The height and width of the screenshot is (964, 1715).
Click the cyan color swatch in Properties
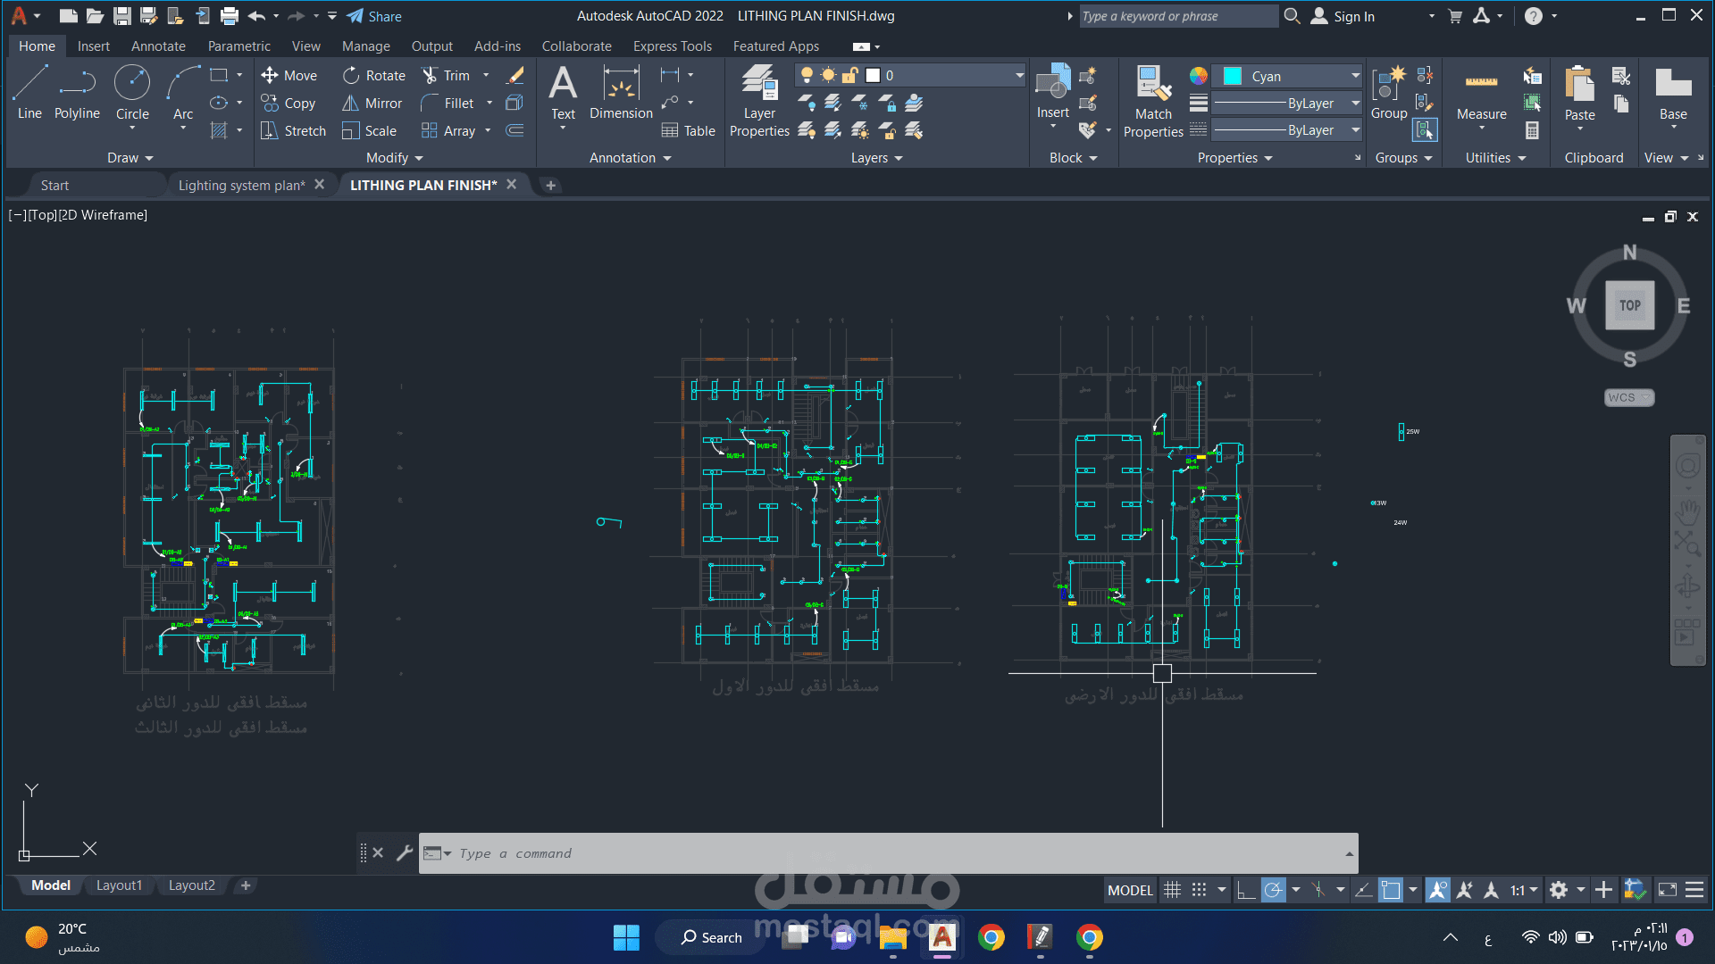(x=1233, y=76)
